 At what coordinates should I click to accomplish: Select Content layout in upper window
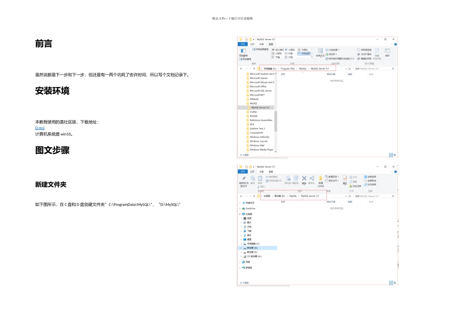tap(289, 57)
